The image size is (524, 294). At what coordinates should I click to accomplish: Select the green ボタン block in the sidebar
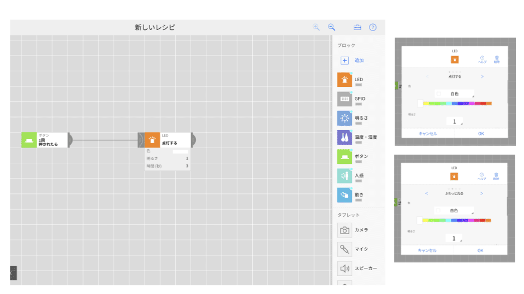[x=344, y=156]
